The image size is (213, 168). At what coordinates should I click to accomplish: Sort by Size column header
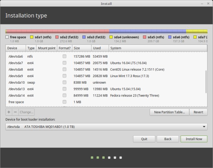[82, 48]
